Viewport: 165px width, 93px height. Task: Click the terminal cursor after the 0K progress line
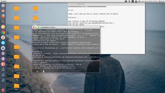[x=44, y=72]
